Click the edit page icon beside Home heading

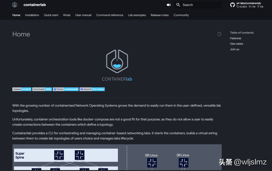click(x=219, y=34)
